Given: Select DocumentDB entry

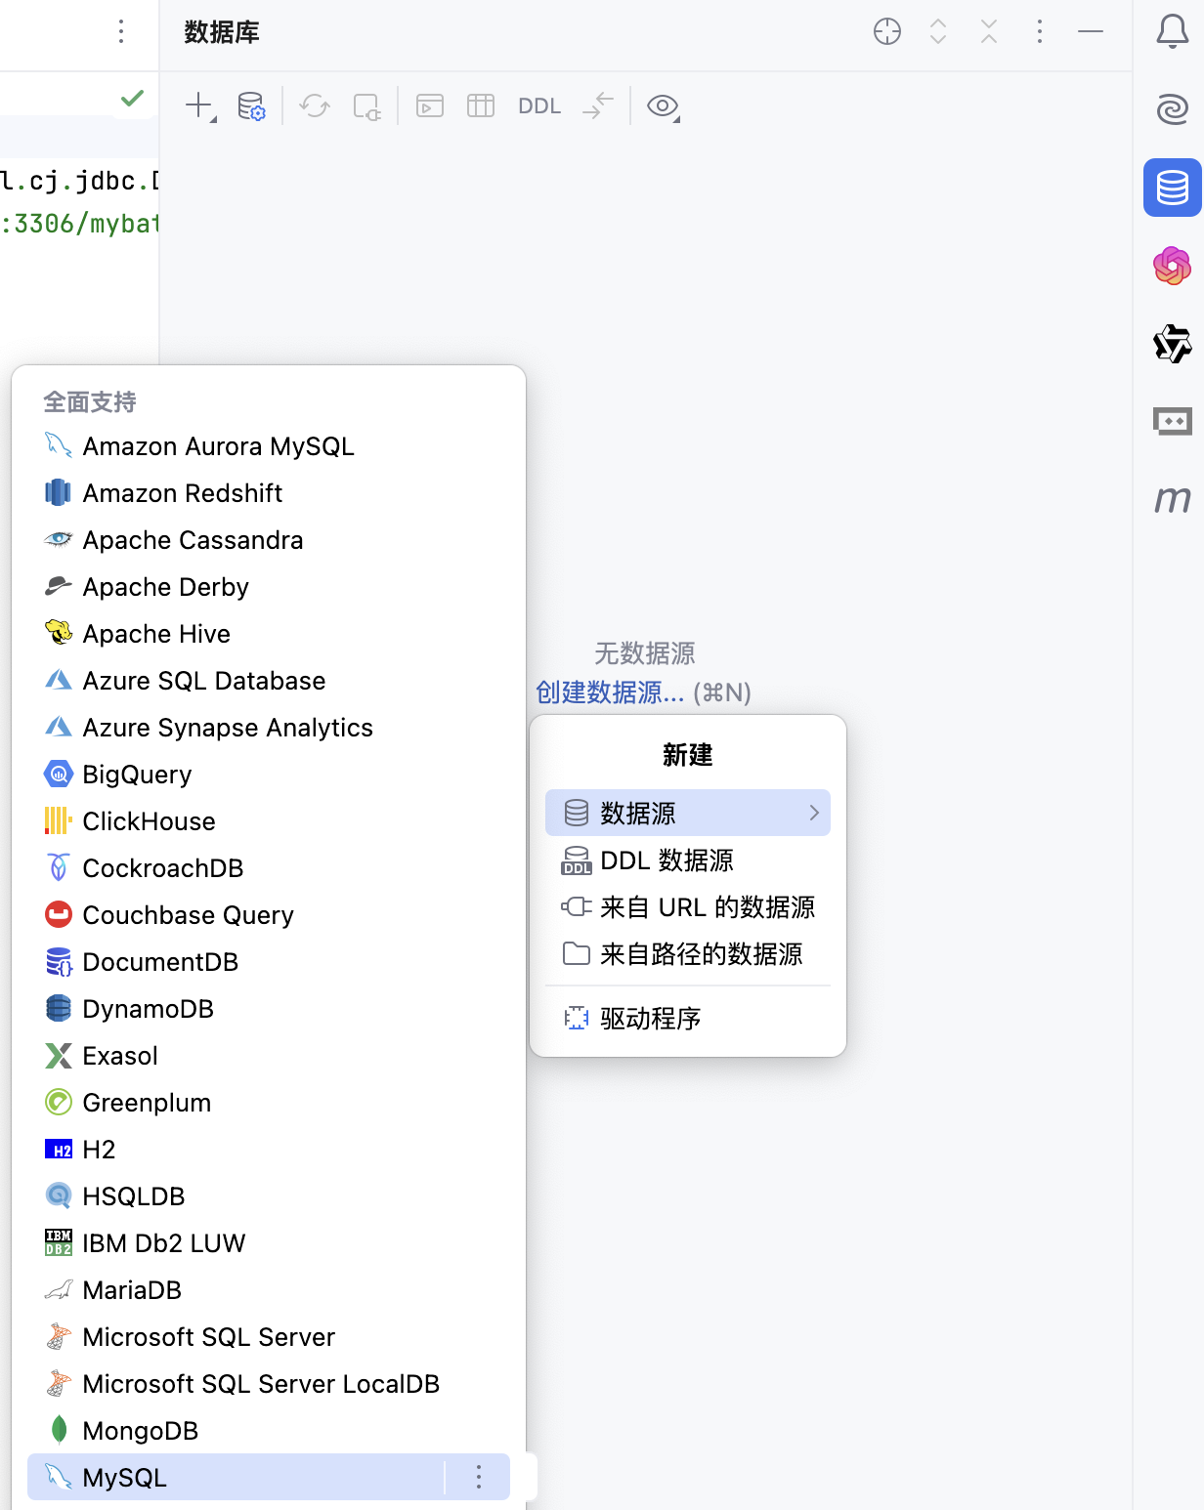Looking at the screenshot, I should tap(269, 962).
